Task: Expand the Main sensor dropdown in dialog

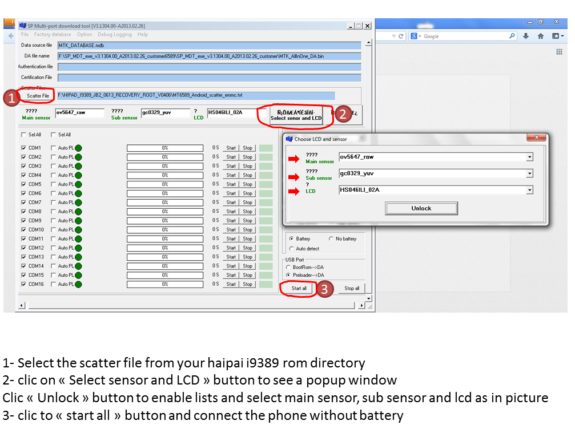Action: (x=529, y=157)
